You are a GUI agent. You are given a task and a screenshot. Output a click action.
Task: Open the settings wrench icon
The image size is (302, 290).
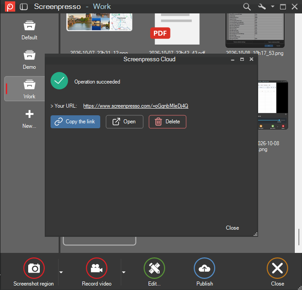click(262, 7)
